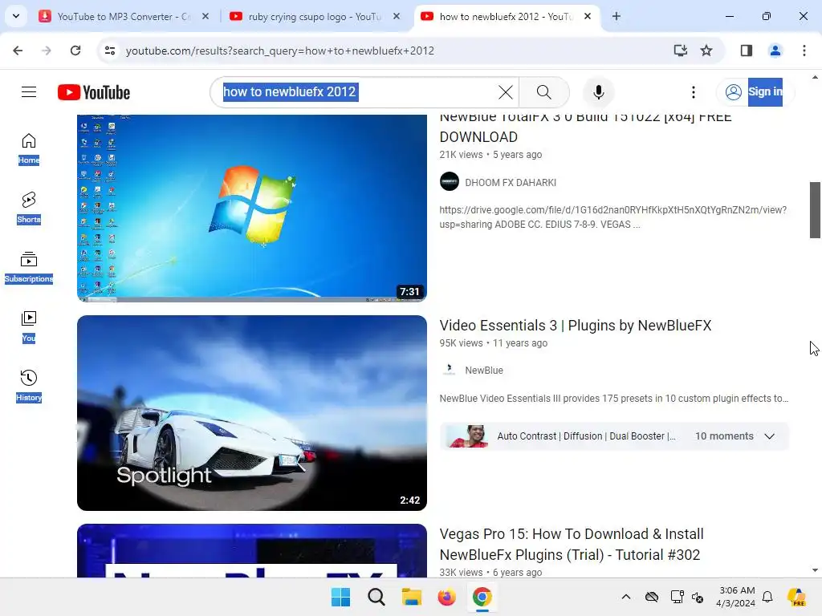Open the YouTube hamburger guide menu
This screenshot has height=616, width=822.
pyautogui.click(x=29, y=92)
